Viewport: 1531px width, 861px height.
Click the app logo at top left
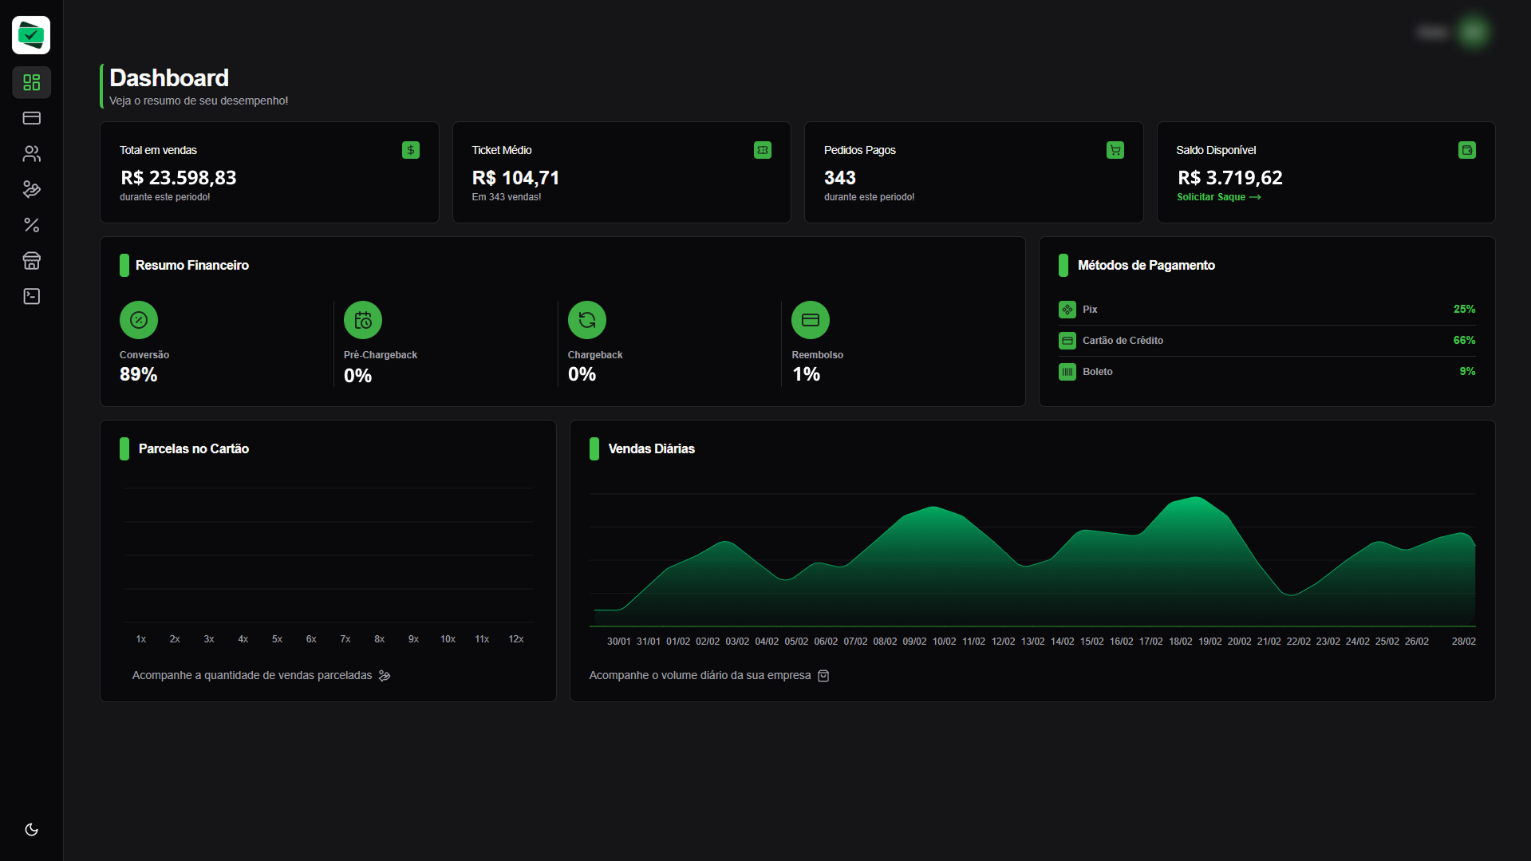pos(31,35)
